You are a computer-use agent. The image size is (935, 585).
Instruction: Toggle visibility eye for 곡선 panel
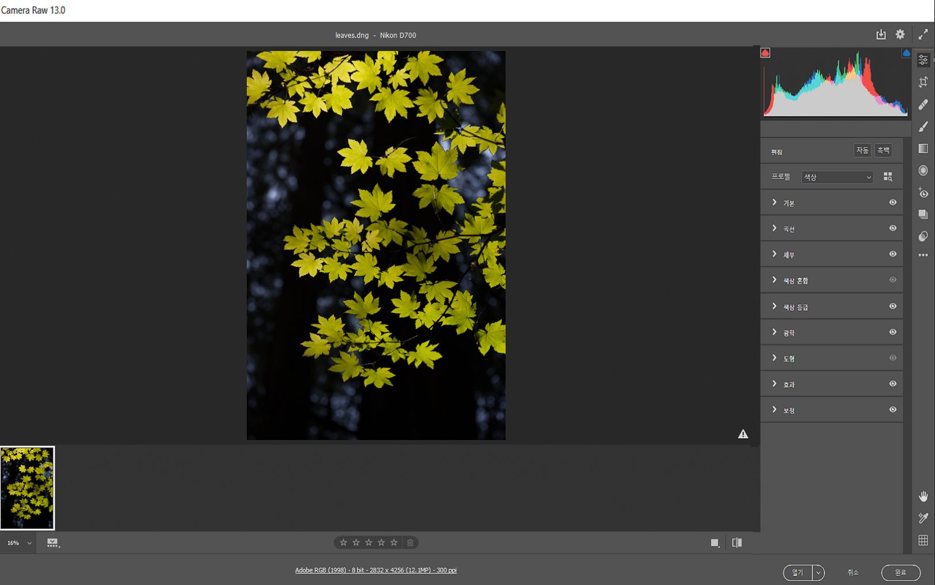click(892, 228)
